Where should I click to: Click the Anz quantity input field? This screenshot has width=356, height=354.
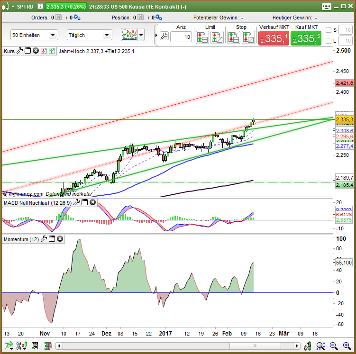tap(181, 37)
